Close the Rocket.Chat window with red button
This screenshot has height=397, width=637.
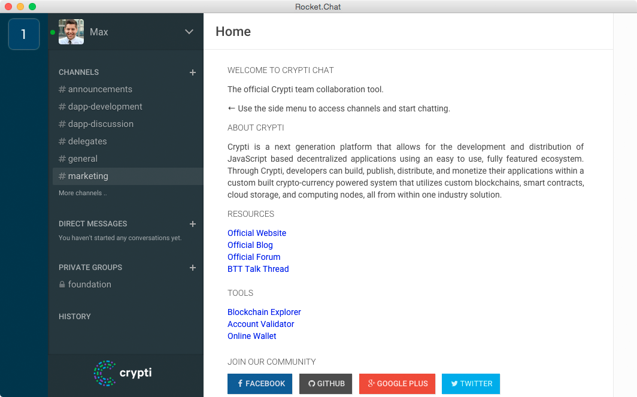(8, 7)
